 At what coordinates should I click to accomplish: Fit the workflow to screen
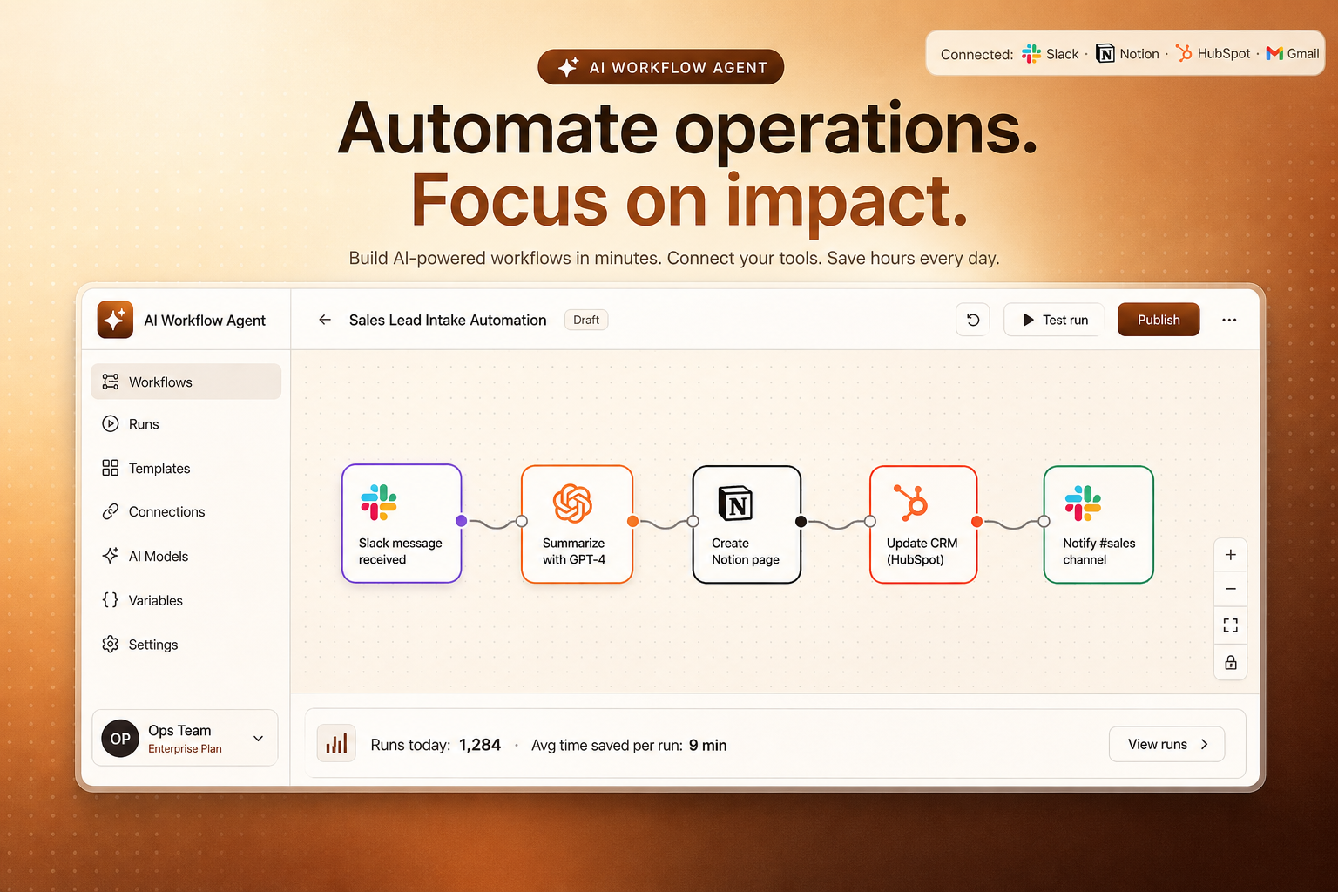(x=1231, y=625)
